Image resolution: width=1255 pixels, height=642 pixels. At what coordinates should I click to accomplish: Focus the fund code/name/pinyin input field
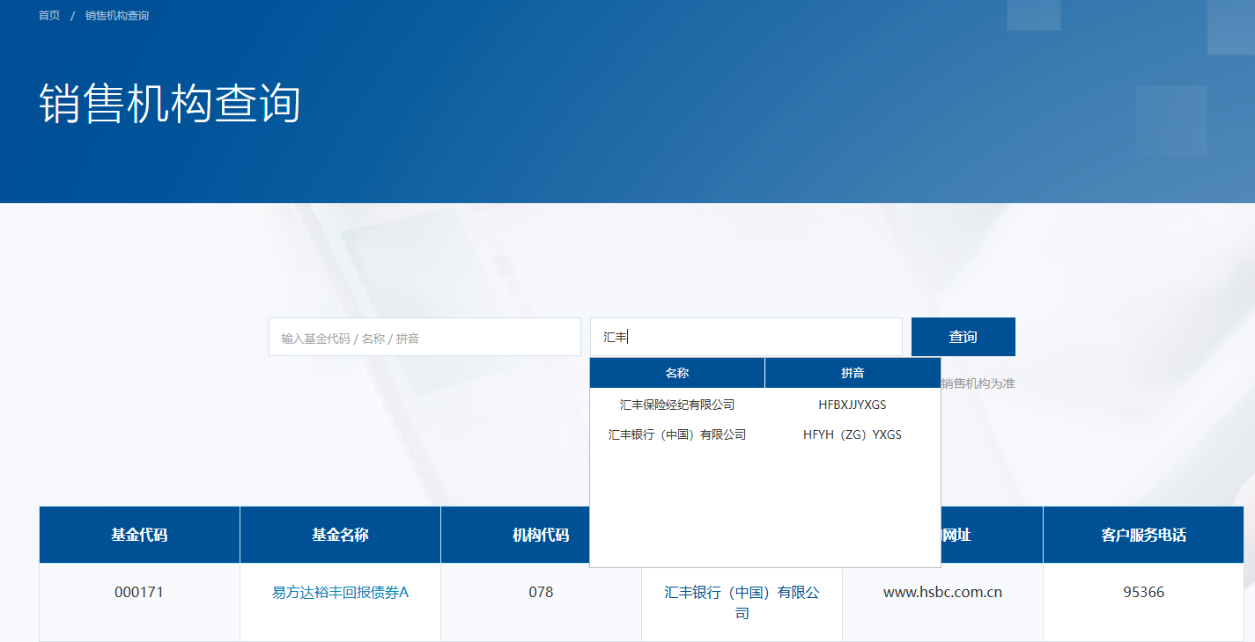(x=424, y=337)
